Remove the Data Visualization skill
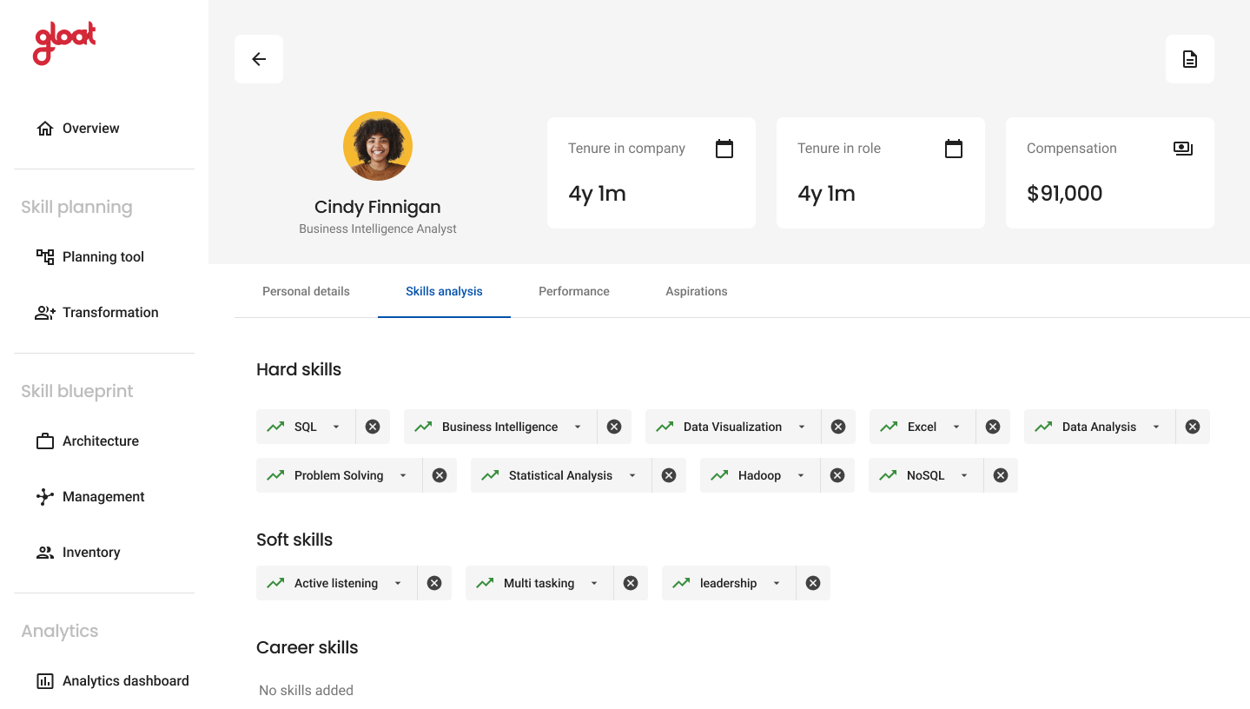This screenshot has width=1250, height=709. point(838,427)
